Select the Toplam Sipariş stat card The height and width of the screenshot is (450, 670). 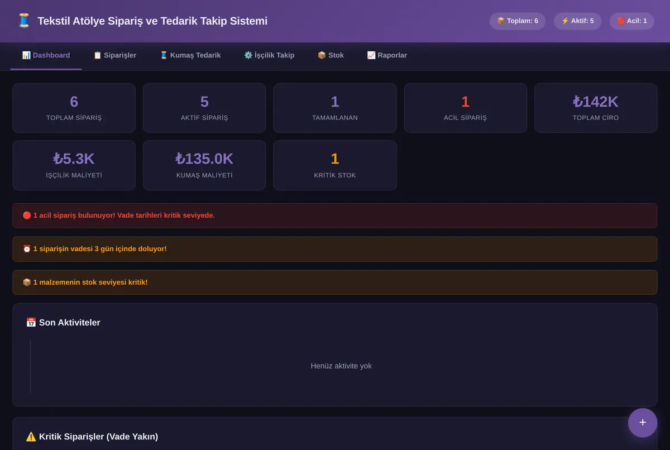click(74, 108)
